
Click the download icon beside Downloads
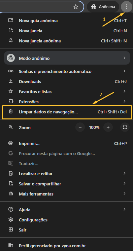click(x=10, y=81)
